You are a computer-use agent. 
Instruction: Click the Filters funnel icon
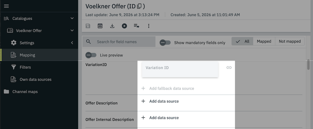14,67
